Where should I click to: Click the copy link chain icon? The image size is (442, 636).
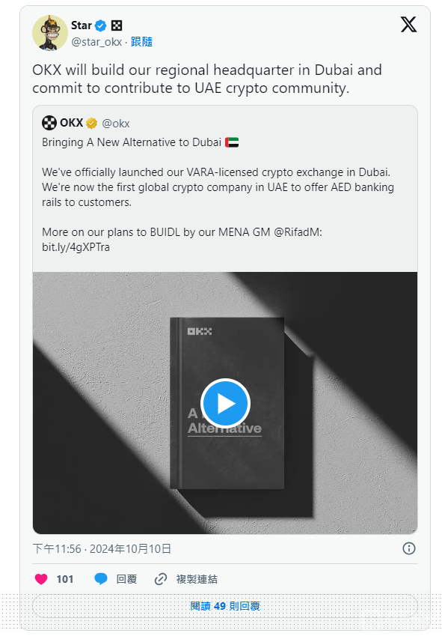coord(161,579)
